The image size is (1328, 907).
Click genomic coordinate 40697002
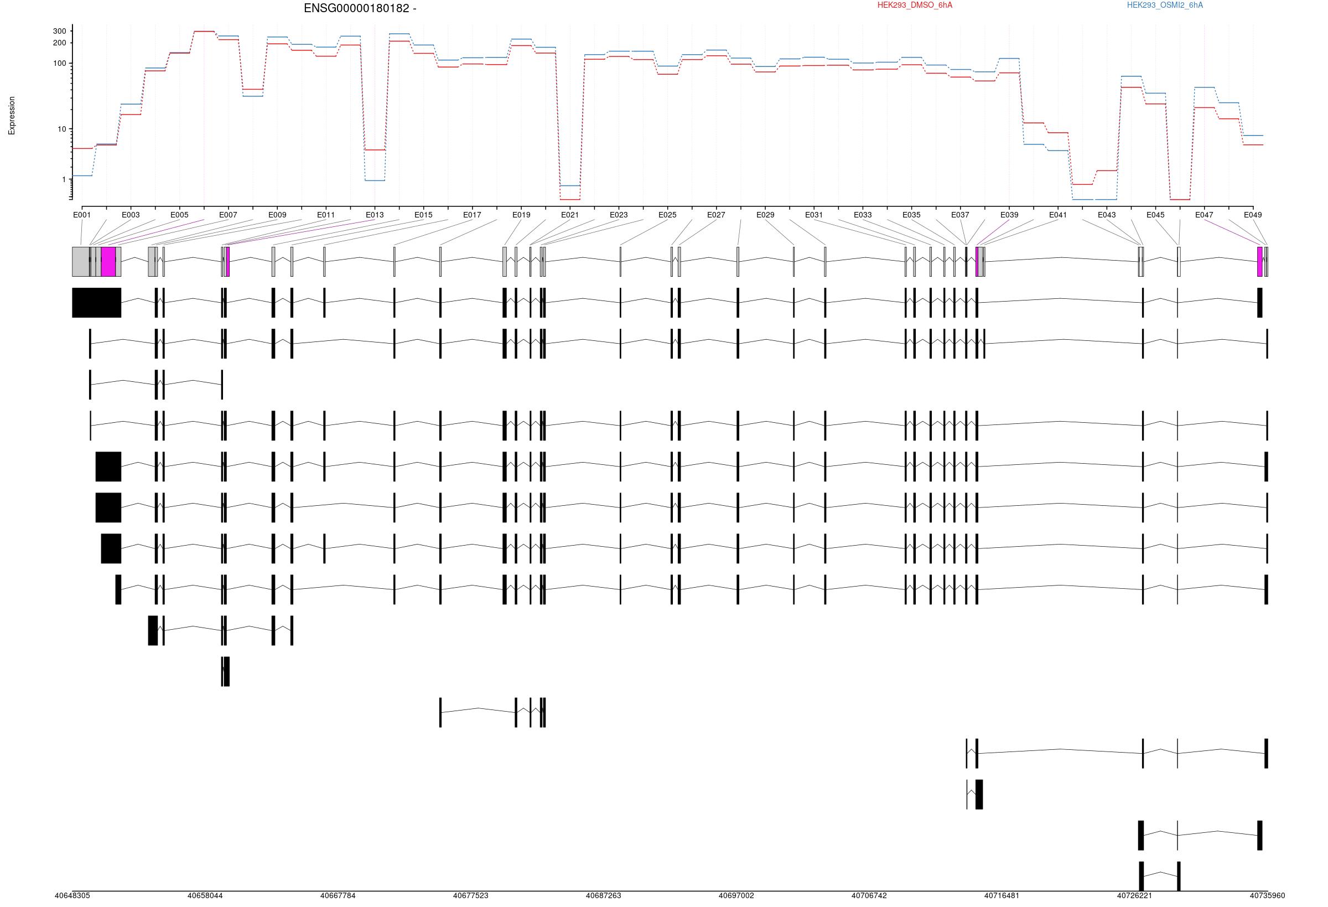click(x=736, y=895)
